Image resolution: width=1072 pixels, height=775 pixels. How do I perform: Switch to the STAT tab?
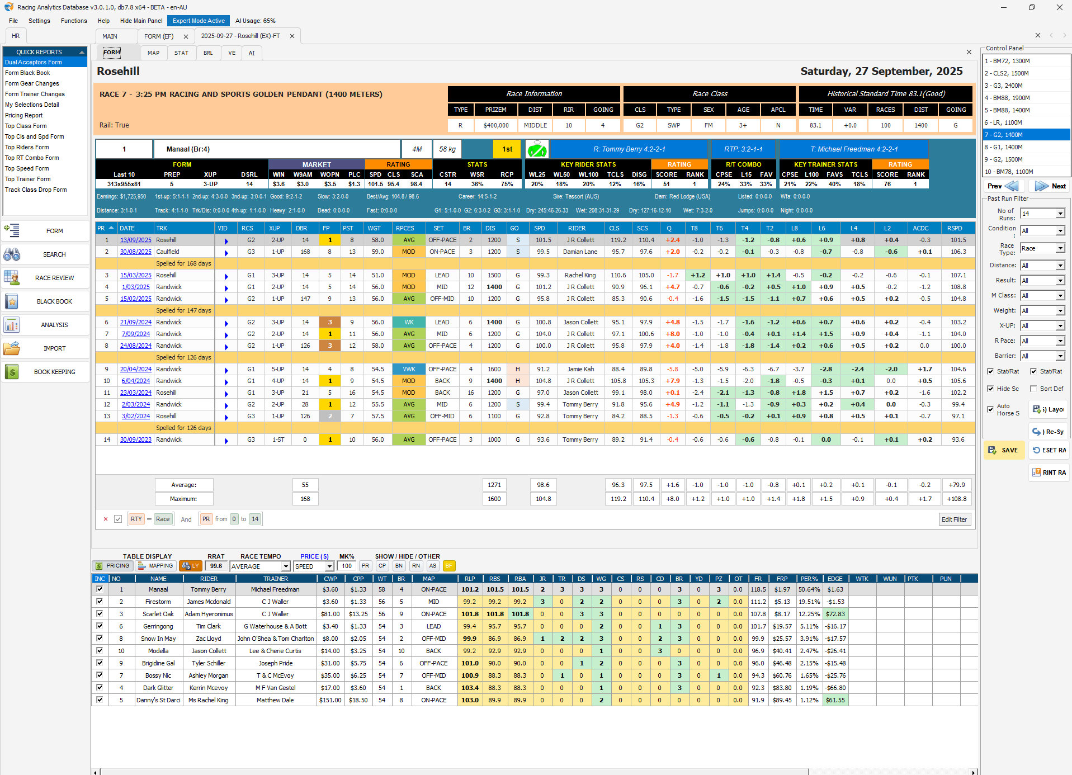coord(181,53)
